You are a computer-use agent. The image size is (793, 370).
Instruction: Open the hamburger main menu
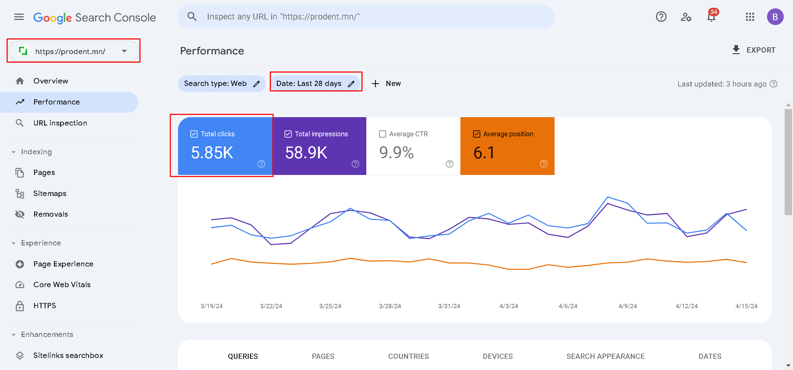click(19, 17)
